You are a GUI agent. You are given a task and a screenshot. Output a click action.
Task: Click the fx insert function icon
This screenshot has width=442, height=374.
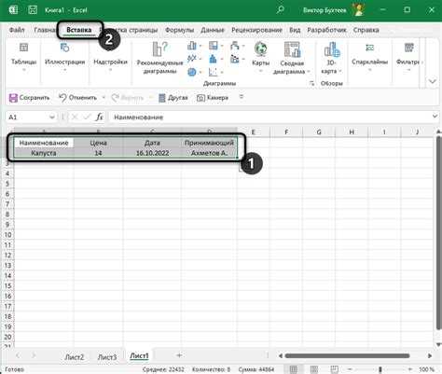(99, 118)
